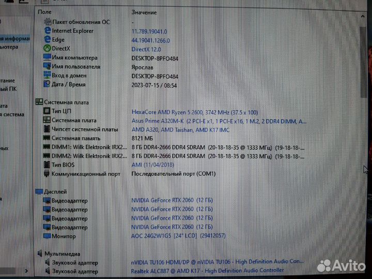
Task: Select the Коммуникационный порт label
Action: pyautogui.click(x=86, y=174)
